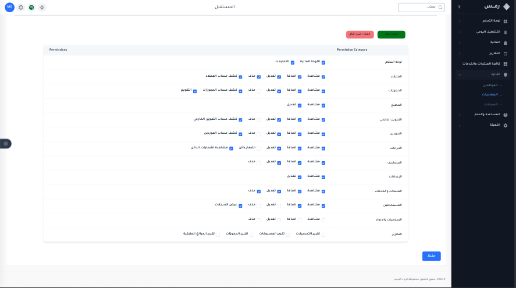
Task: Check تقرير المبالغ المتبقية checkbox
Action: [x=218, y=234]
